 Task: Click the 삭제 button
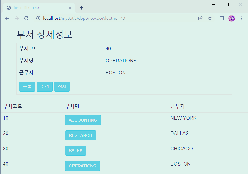point(62,87)
